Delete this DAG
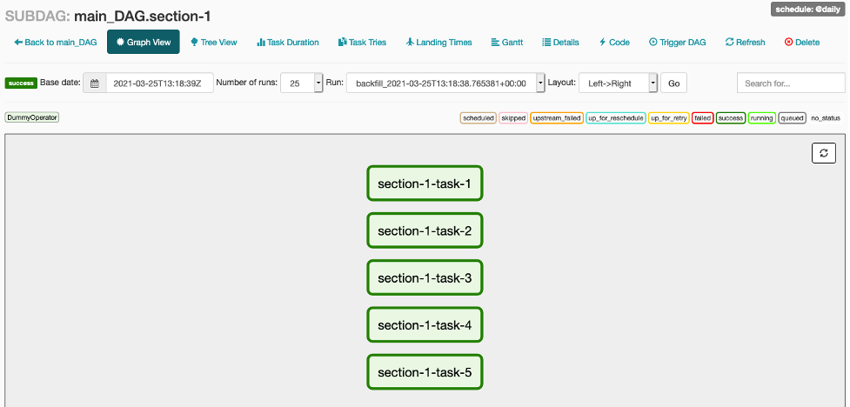 (801, 42)
